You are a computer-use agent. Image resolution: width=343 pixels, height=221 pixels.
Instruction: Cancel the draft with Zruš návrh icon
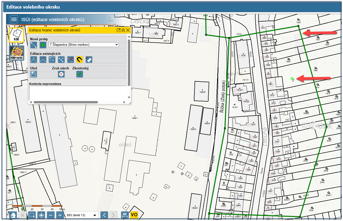click(x=61, y=74)
